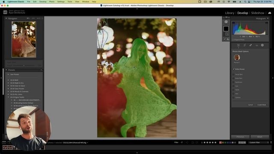Click the mask invert icon under overlay swatch
Viewport: 274px width, 154px height.
227,34
